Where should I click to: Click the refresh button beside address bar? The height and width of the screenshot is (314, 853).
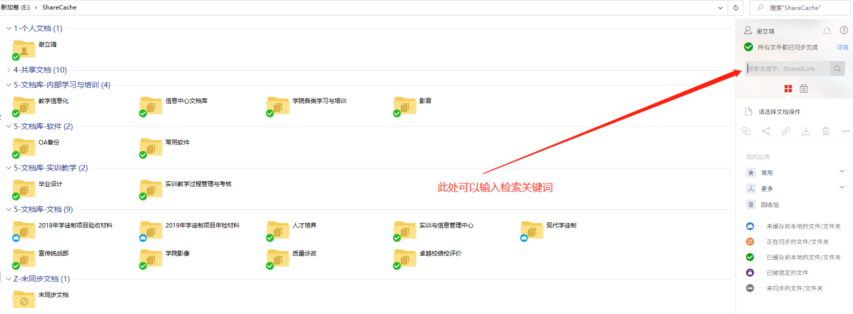pos(736,8)
